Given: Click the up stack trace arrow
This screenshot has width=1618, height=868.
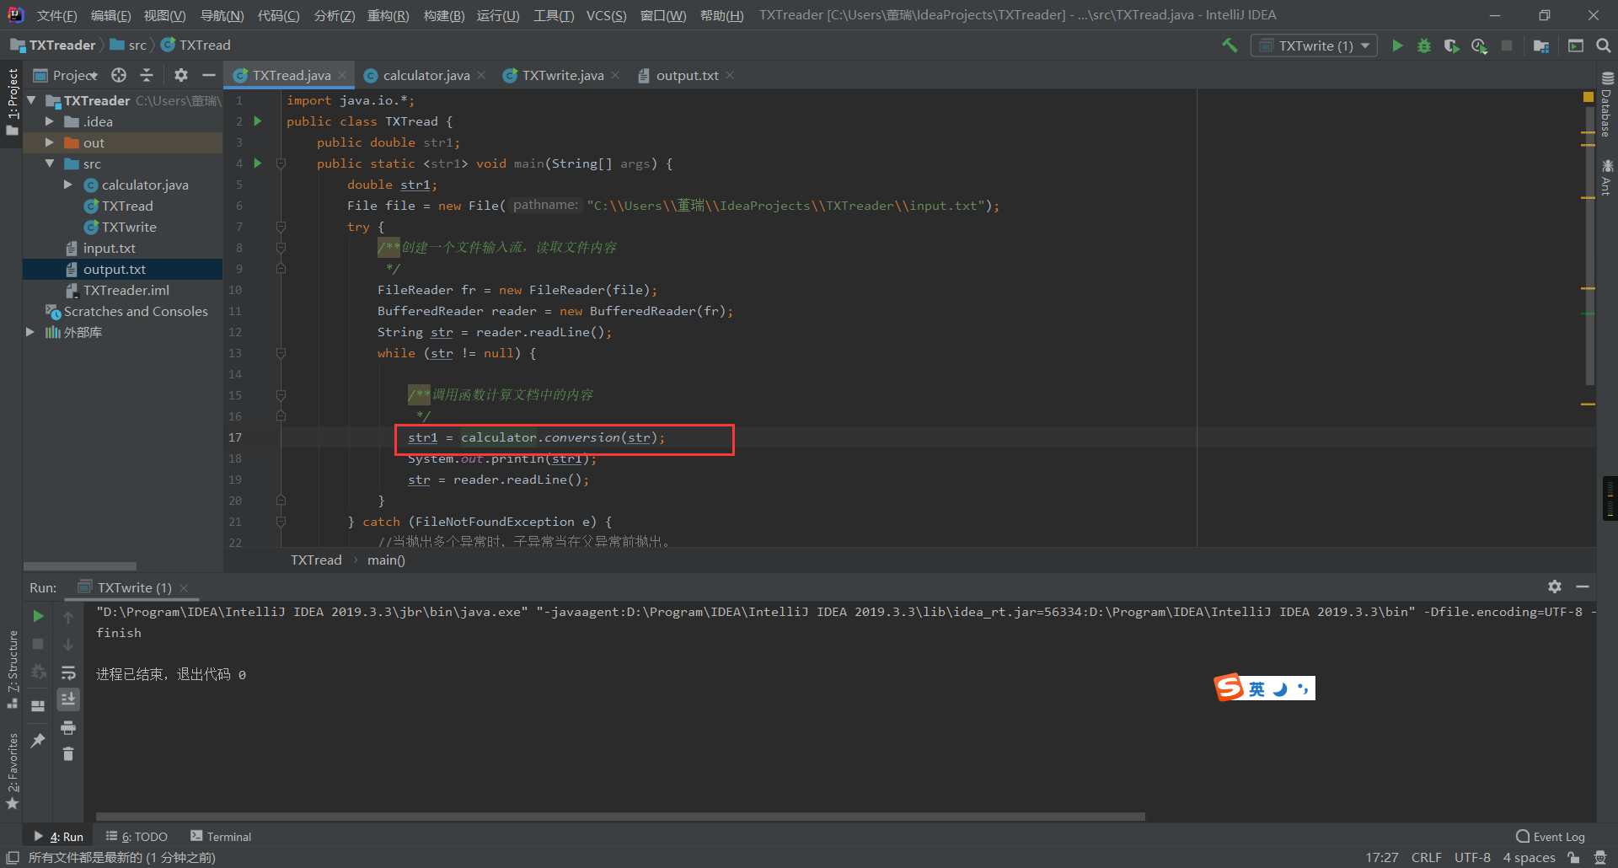Looking at the screenshot, I should point(68,617).
